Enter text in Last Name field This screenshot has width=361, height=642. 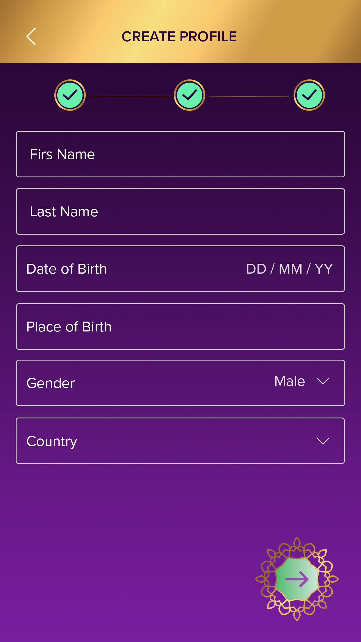point(180,211)
